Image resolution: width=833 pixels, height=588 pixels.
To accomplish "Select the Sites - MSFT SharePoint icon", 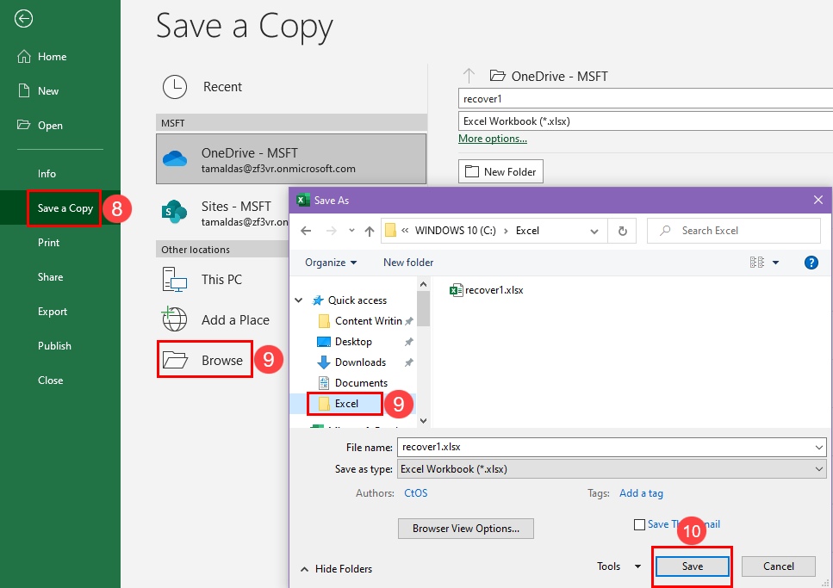I will coord(174,213).
